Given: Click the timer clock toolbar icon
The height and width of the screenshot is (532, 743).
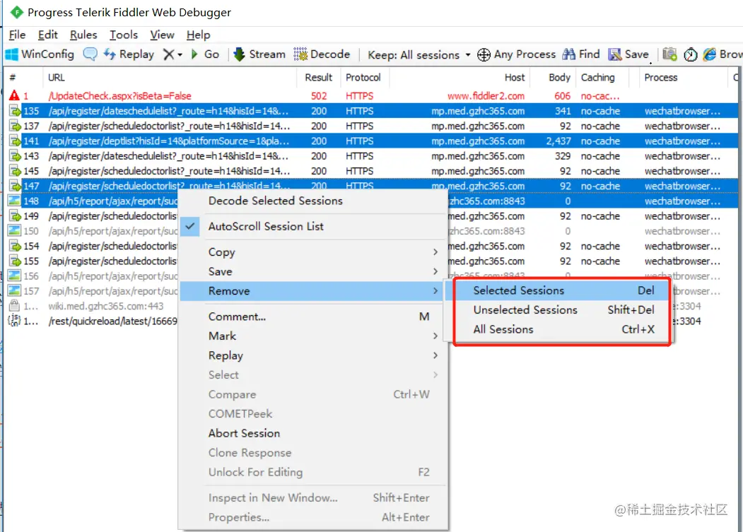Looking at the screenshot, I should pos(691,55).
